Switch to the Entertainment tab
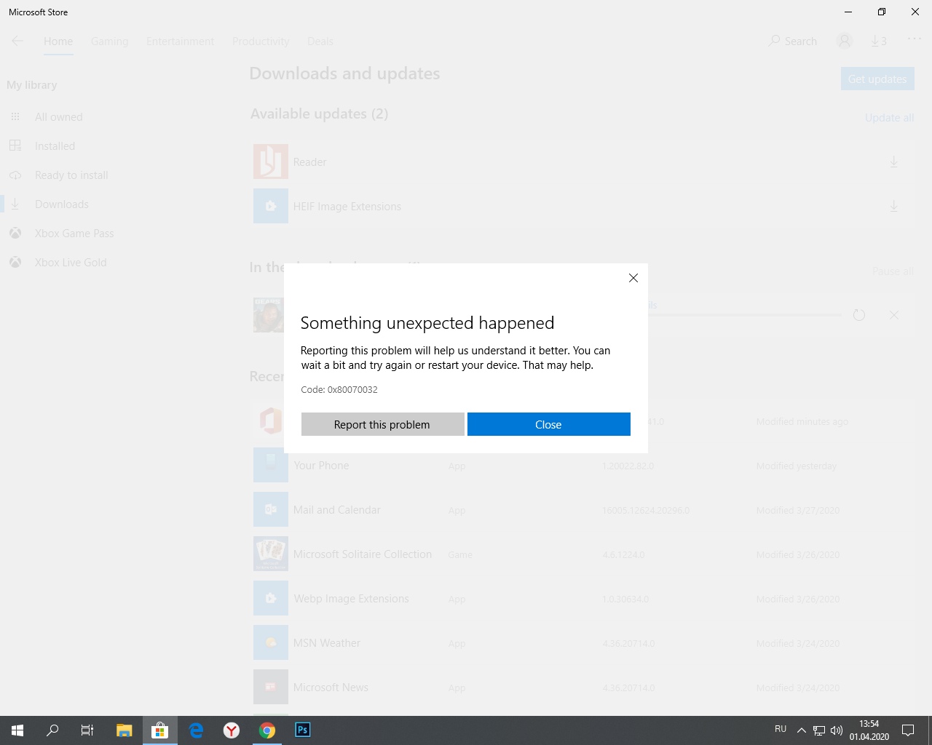The width and height of the screenshot is (932, 745). pos(180,41)
